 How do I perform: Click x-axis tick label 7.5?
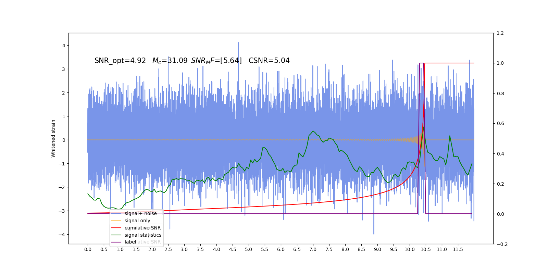[x=329, y=249]
